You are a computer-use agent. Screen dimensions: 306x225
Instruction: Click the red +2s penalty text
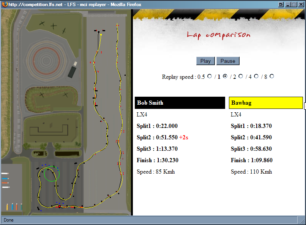tap(184, 137)
